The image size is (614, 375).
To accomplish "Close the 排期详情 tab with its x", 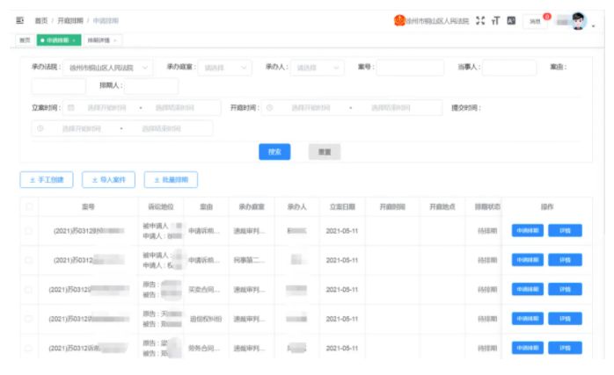I will point(114,40).
